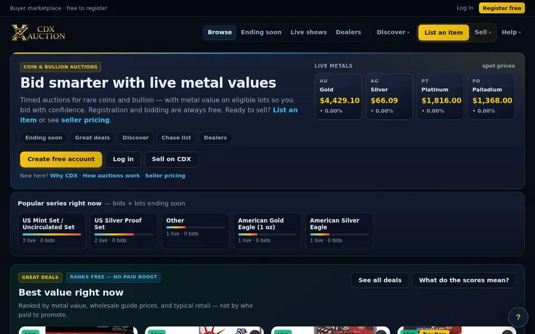Select the Chase list chip
This screenshot has width=535, height=334.
pyautogui.click(x=176, y=137)
